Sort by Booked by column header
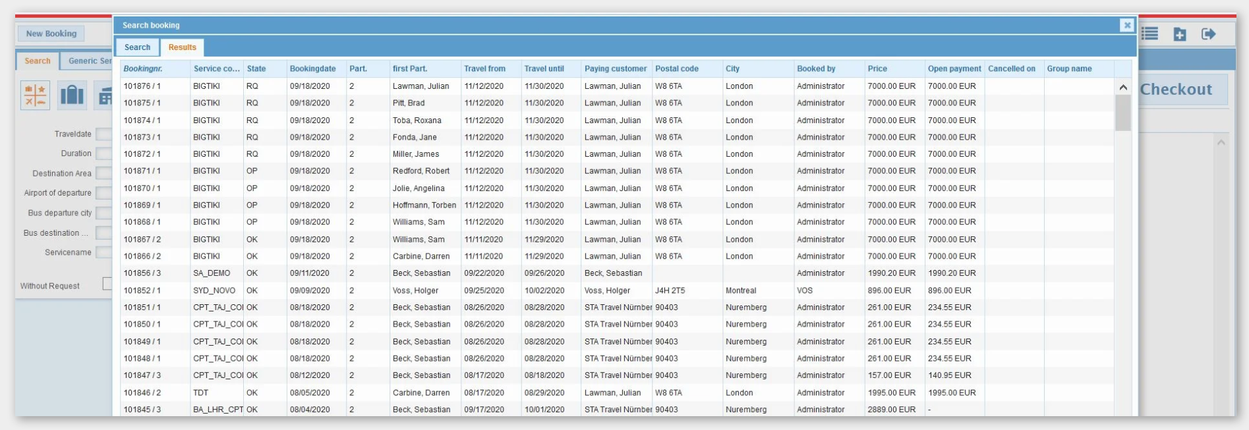The image size is (1249, 430). [x=829, y=68]
